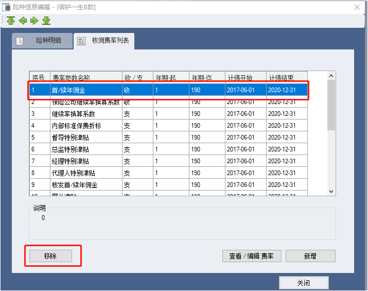368x291 pixels.
Task: Click the 移除 button
Action: tap(50, 256)
